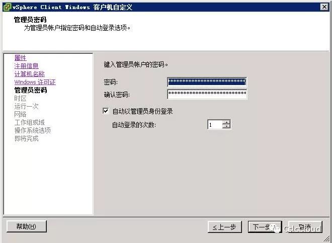Select the current 管理员密码 step
The image size is (332, 243).
coord(31,90)
